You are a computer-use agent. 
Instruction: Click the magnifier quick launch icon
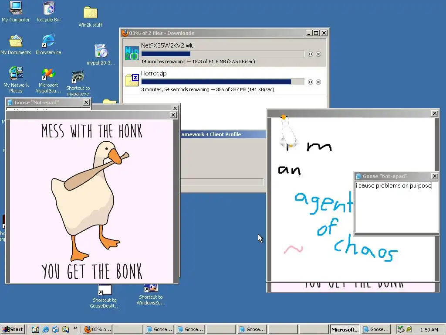[65, 329]
